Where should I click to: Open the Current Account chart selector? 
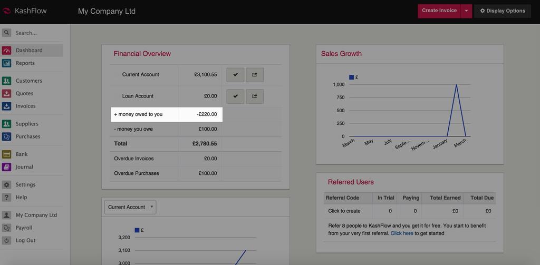click(x=130, y=207)
